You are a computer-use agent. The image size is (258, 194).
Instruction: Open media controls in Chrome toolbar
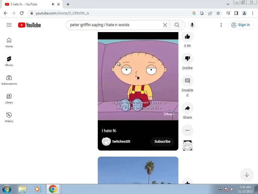coord(228,13)
